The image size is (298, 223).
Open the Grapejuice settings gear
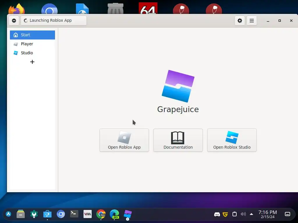[240, 21]
